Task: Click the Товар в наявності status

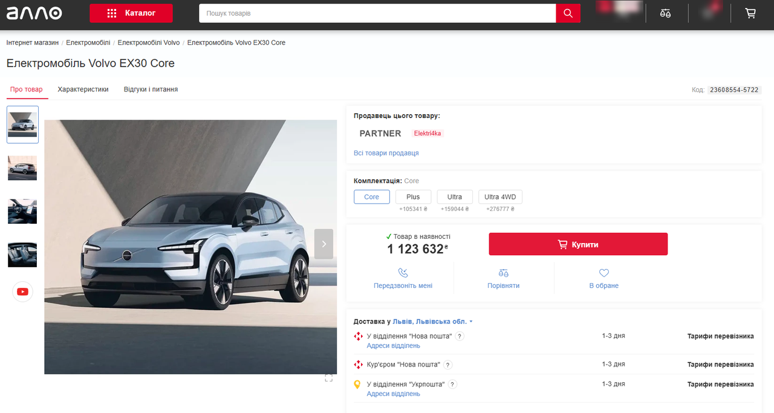Action: (418, 236)
